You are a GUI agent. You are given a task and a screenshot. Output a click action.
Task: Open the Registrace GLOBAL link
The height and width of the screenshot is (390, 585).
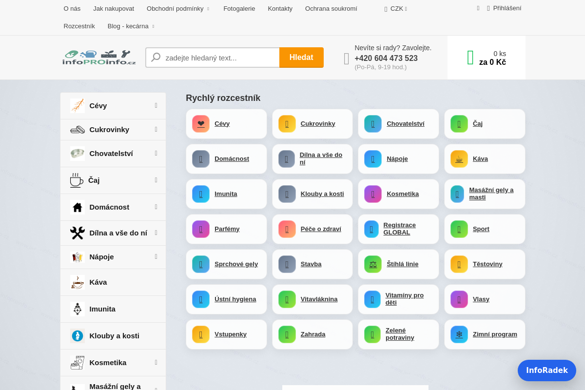pos(400,229)
